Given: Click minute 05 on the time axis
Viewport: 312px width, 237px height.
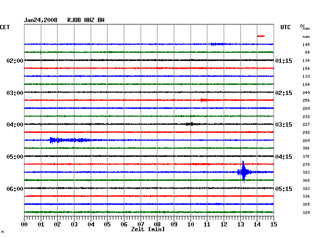Looking at the screenshot, I should coord(107,225).
